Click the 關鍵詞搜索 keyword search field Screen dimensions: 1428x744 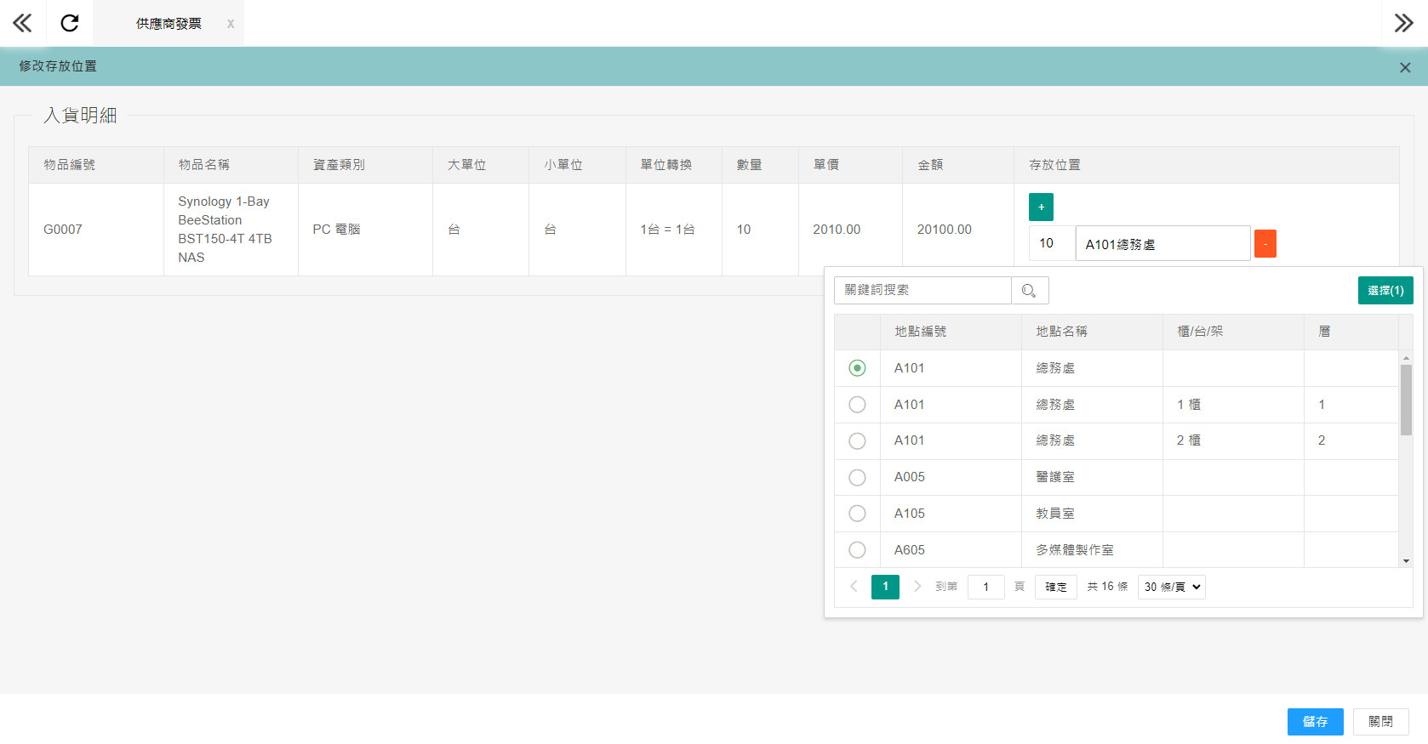pos(922,291)
